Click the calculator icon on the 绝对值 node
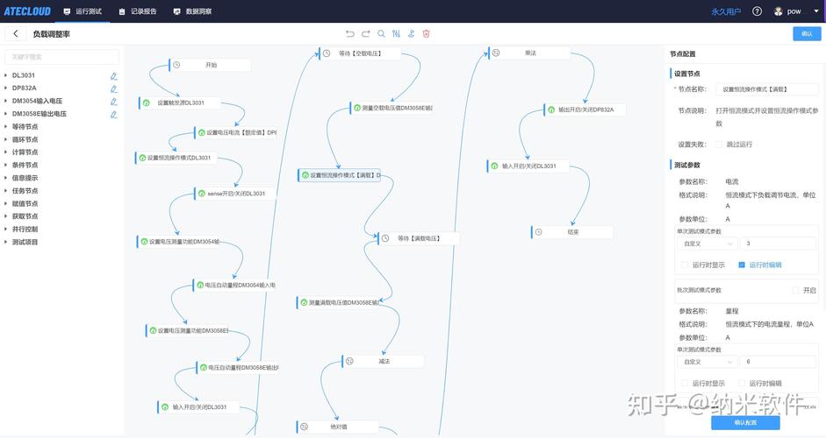Image resolution: width=826 pixels, height=438 pixels. point(304,427)
